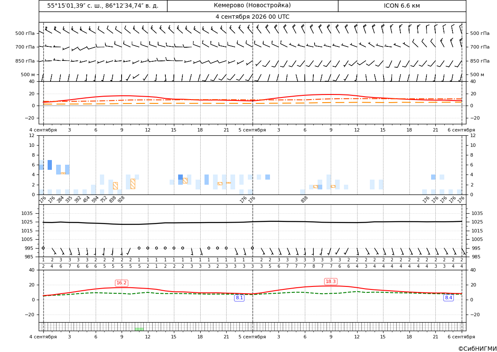Image resolution: width=497 pixels, height=352 pixels.
Task: Click the Кемерово (Новостройка) title cell
Action: click(252, 6)
